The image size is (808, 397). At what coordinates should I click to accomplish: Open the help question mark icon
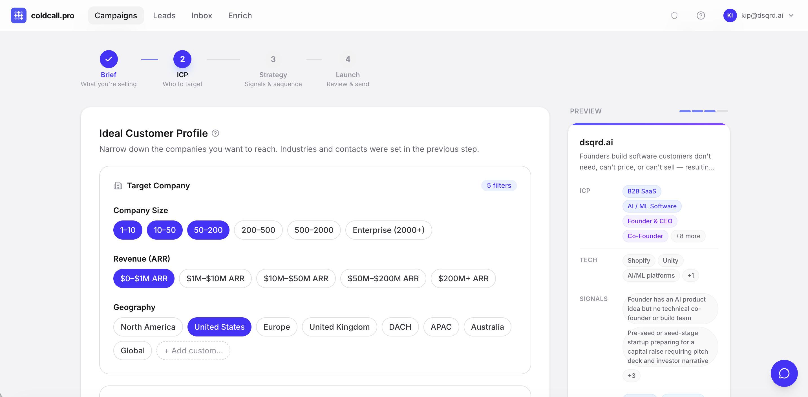700,15
